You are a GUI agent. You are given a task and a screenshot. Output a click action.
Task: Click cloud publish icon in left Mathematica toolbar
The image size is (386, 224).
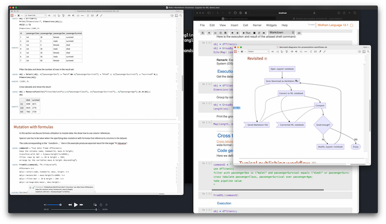click(x=172, y=15)
